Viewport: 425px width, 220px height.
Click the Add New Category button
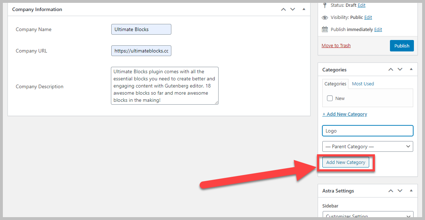346,162
